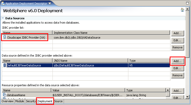
Task: Click the data source Type column header
Action: click(149, 61)
